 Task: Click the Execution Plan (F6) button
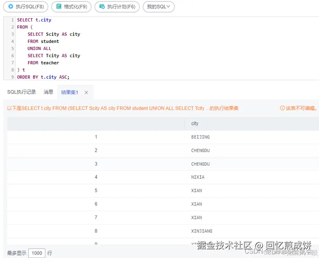pos(117,7)
